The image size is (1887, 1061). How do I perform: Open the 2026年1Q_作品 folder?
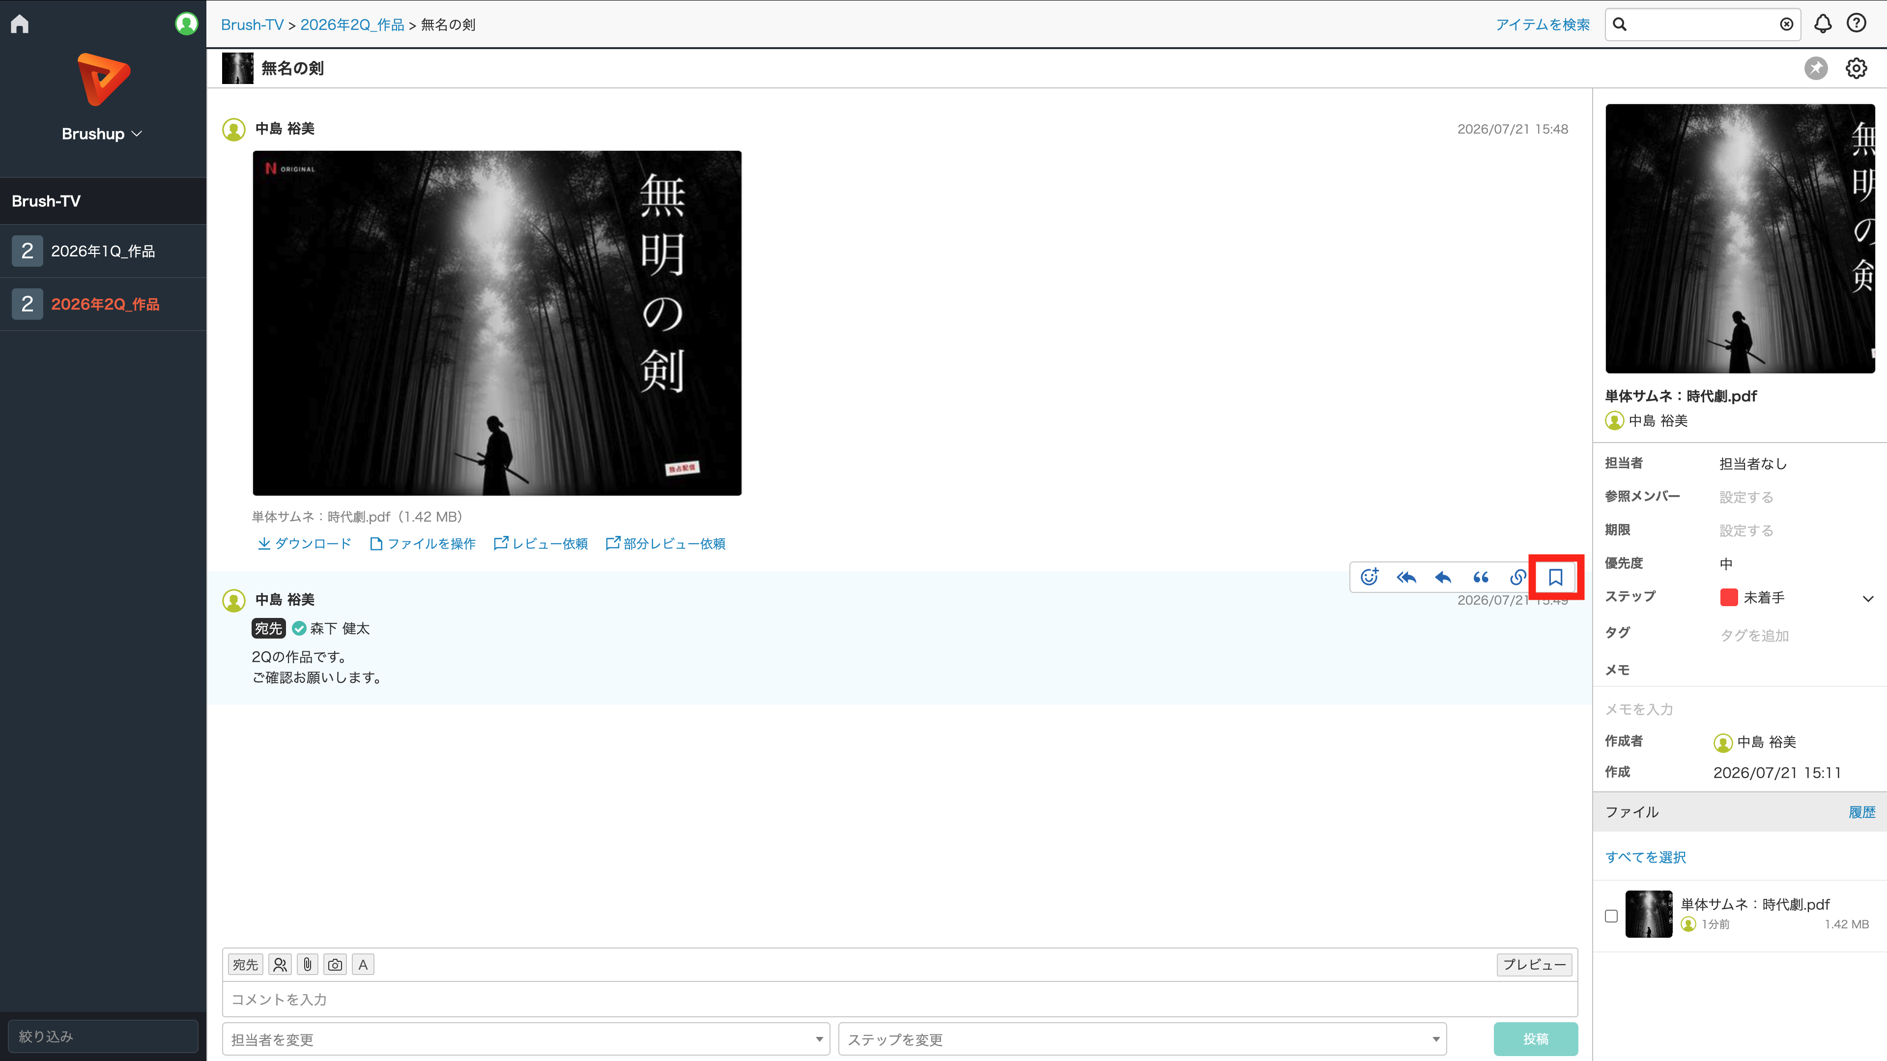(103, 251)
